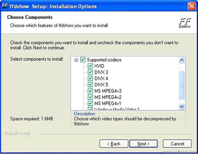Viewport: 198px width, 154px height.
Task: Go to the Next setup page
Action: (144, 144)
